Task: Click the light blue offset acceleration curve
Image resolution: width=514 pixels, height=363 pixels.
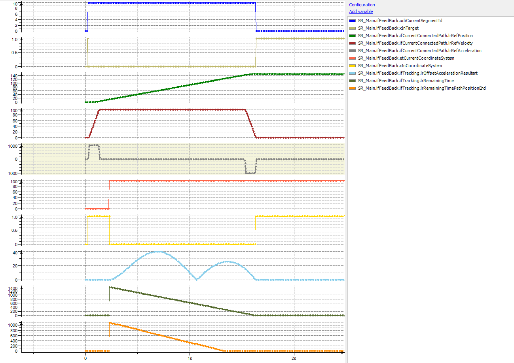Action: click(x=158, y=252)
